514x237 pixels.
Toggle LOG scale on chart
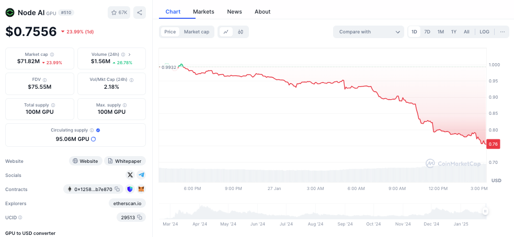pos(485,32)
